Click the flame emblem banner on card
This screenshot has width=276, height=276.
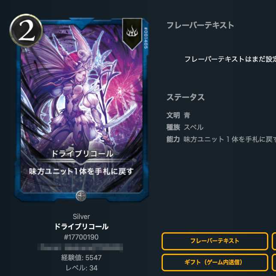[132, 33]
